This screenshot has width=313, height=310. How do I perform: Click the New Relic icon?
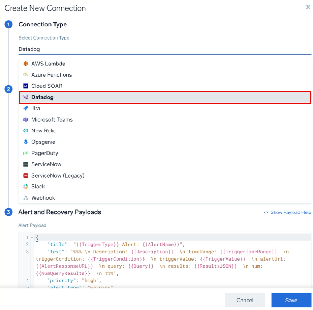25,131
